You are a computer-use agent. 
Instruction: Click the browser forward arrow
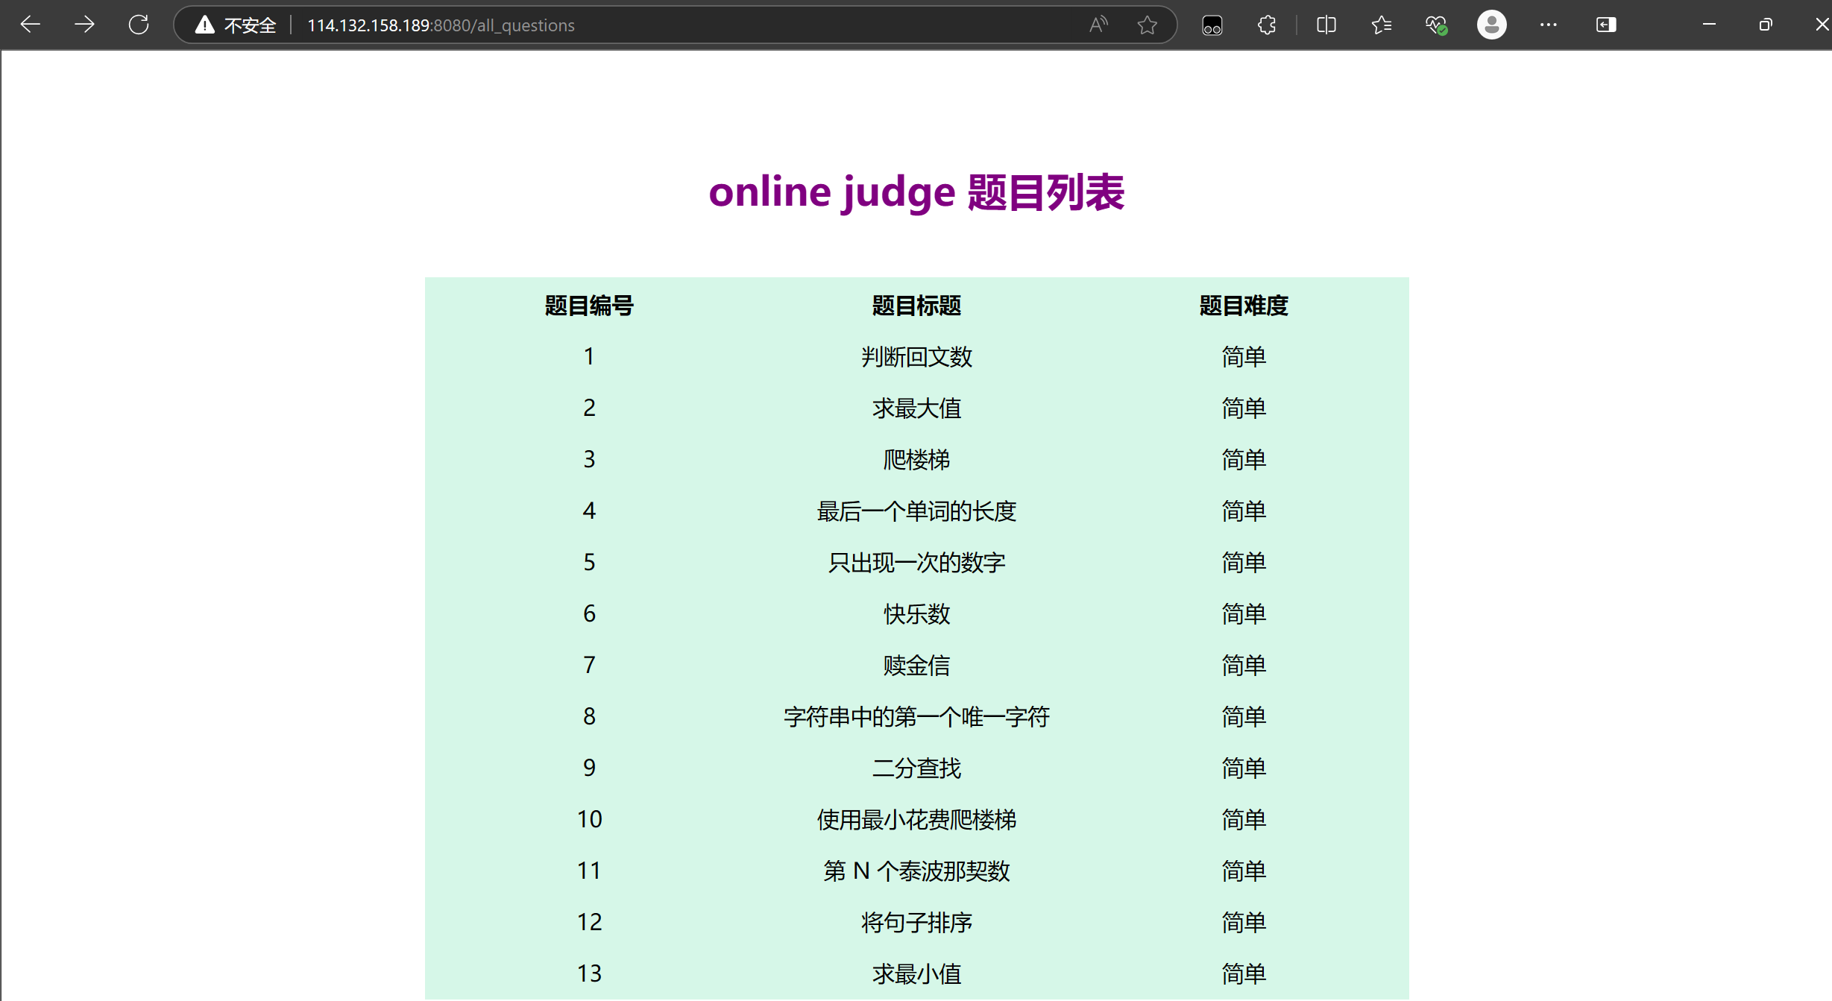click(84, 25)
